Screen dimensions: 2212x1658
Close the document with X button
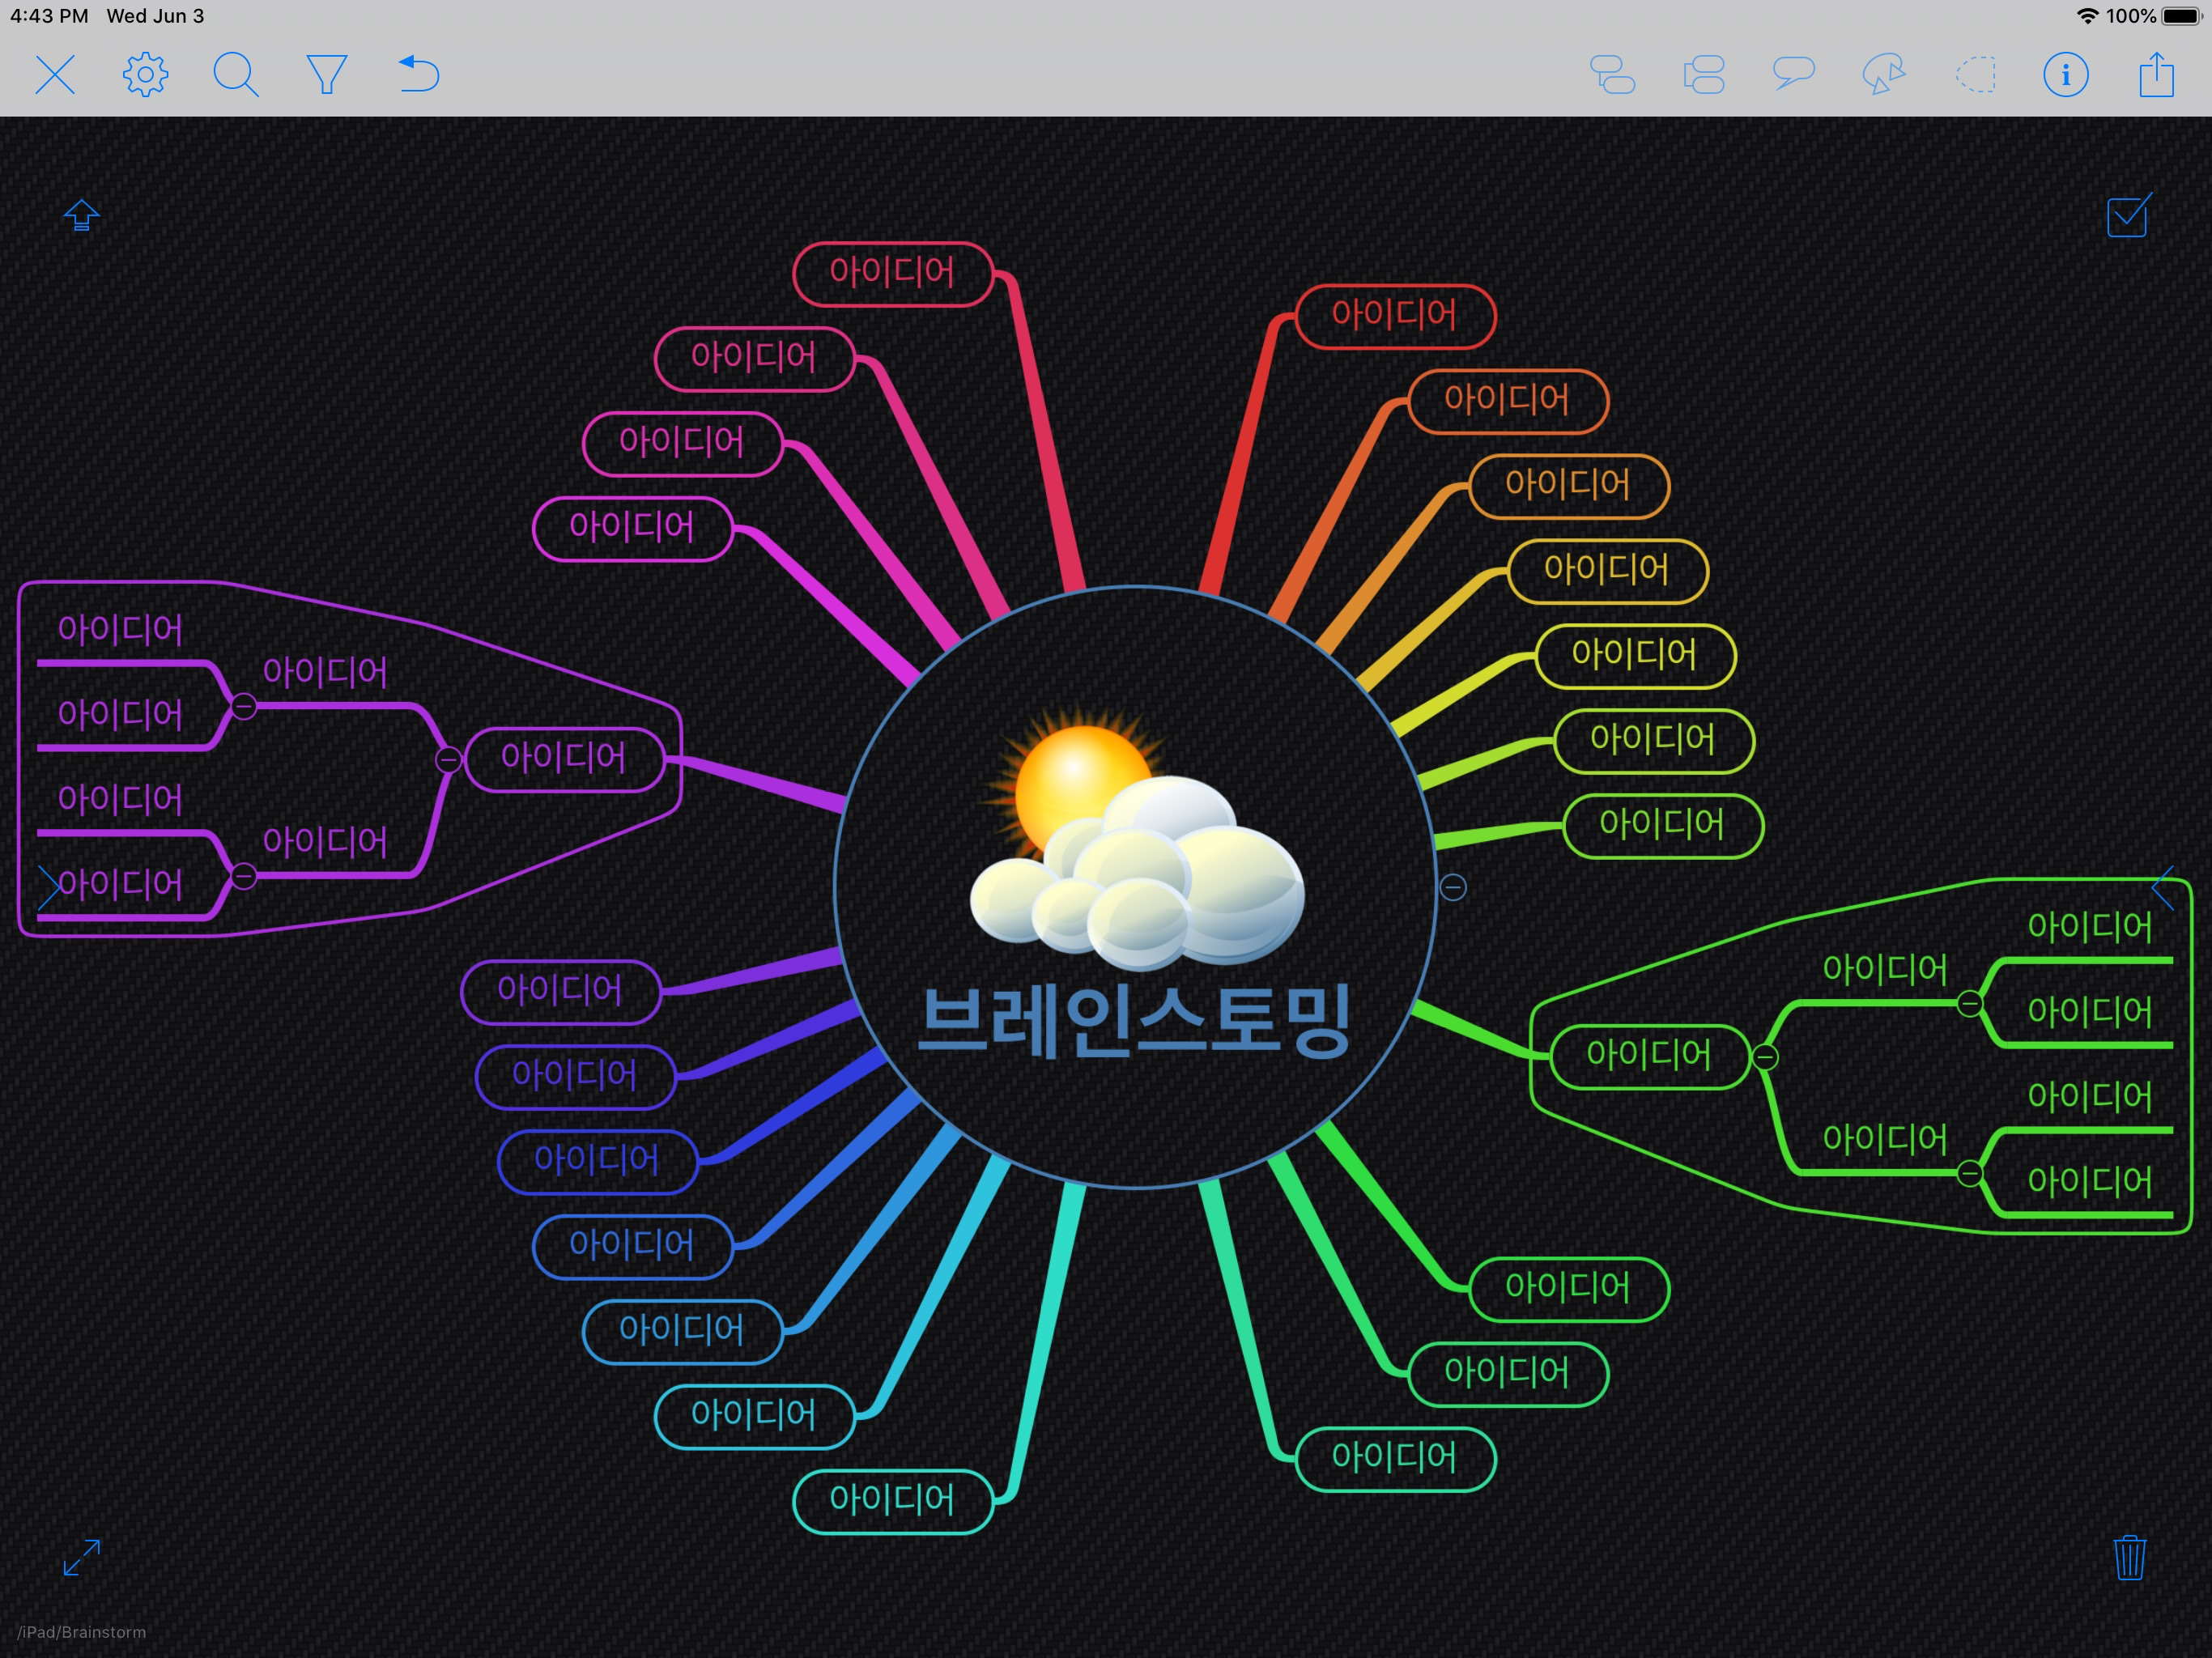coord(55,74)
